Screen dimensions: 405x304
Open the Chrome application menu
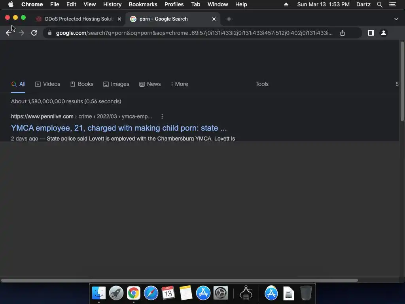click(32, 4)
